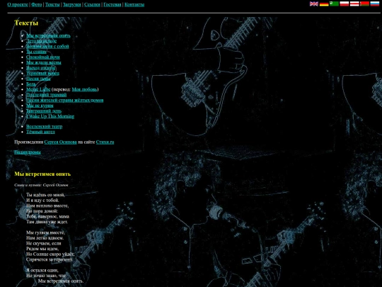The height and width of the screenshot is (287, 382).
Task: Open lyrics link 'Возьми меня с собой'
Action: click(47, 46)
